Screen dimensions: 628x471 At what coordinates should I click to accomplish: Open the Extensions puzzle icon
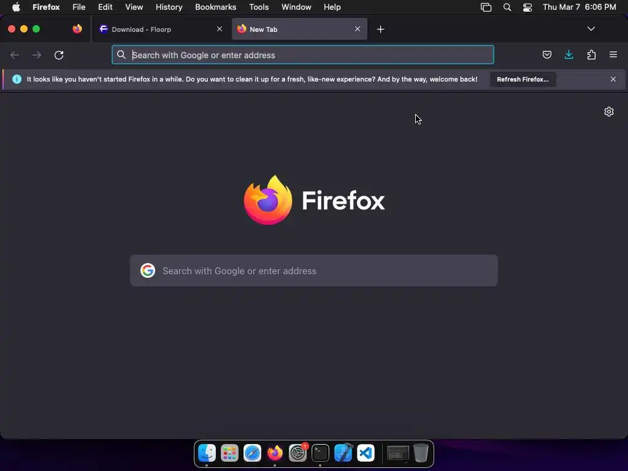click(591, 55)
